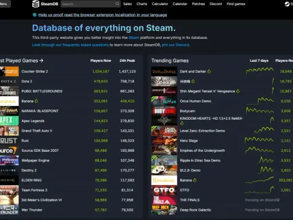The image size is (293, 220).
Task: Follow the join our Discord link
Action: point(175,45)
